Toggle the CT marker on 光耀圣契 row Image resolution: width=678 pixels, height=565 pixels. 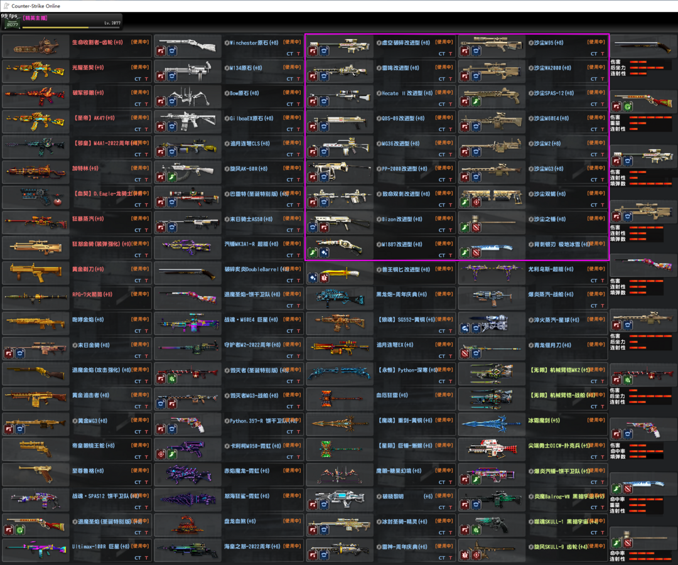coord(137,79)
